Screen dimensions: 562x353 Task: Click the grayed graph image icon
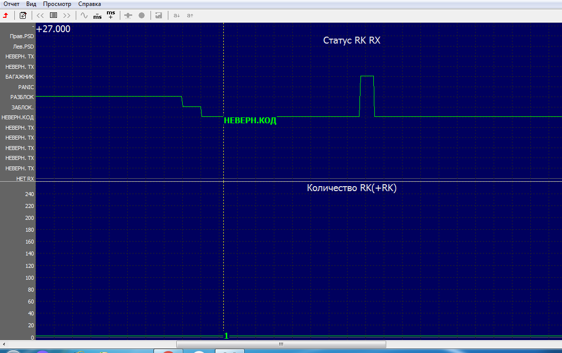coord(159,15)
